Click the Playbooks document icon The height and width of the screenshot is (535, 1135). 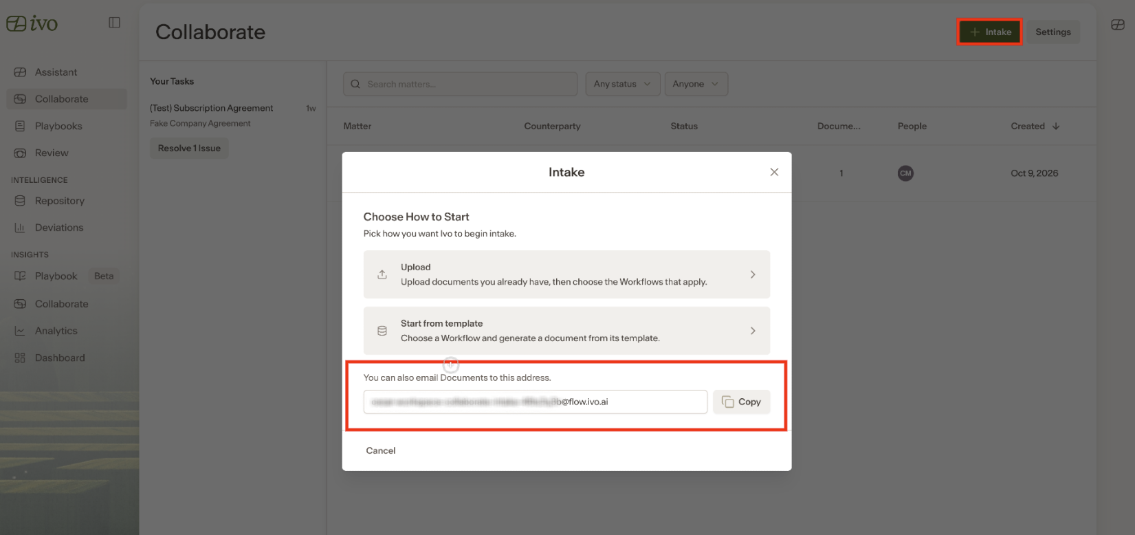[x=20, y=126]
